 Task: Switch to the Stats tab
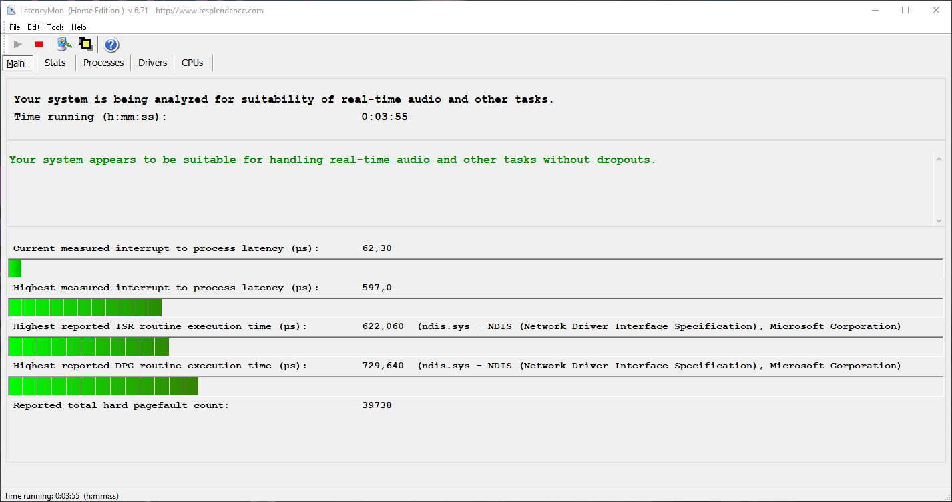[x=55, y=63]
